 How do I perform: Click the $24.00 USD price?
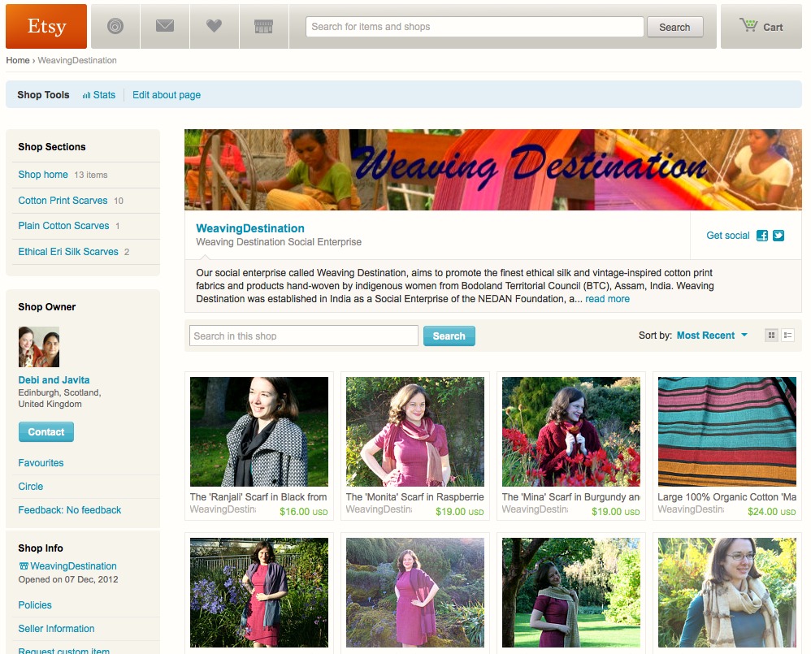click(x=772, y=512)
